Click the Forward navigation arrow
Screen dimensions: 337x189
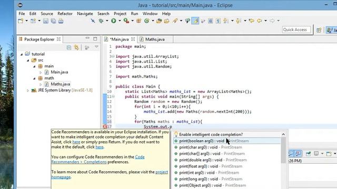pyautogui.click(x=272, y=21)
